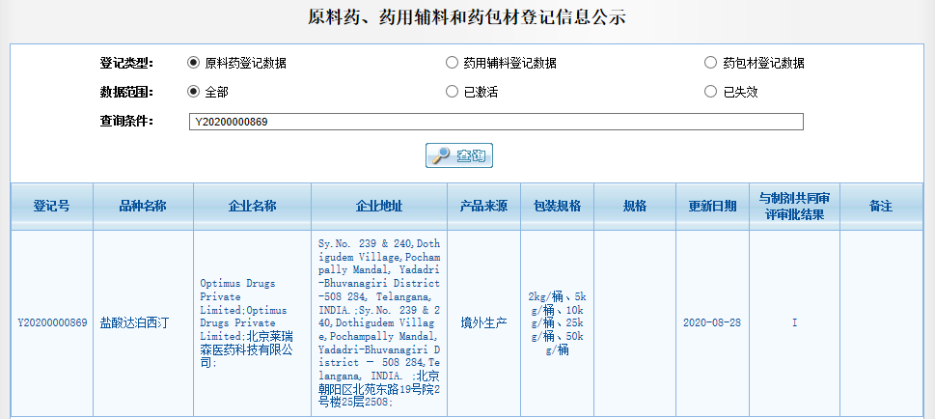Viewport: 935px width, 419px height.
Task: Click the 数据范围 label
Action: click(126, 92)
